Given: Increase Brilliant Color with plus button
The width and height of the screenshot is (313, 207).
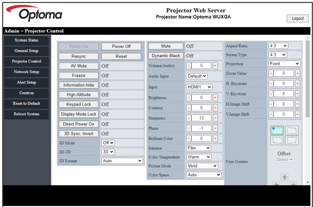Looking at the screenshot, I should (x=215, y=138).
